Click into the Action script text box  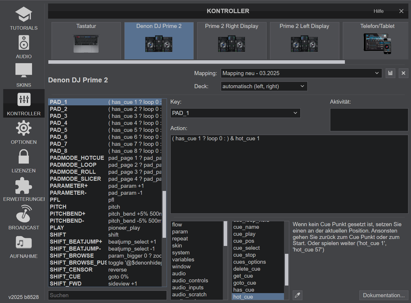(289, 174)
